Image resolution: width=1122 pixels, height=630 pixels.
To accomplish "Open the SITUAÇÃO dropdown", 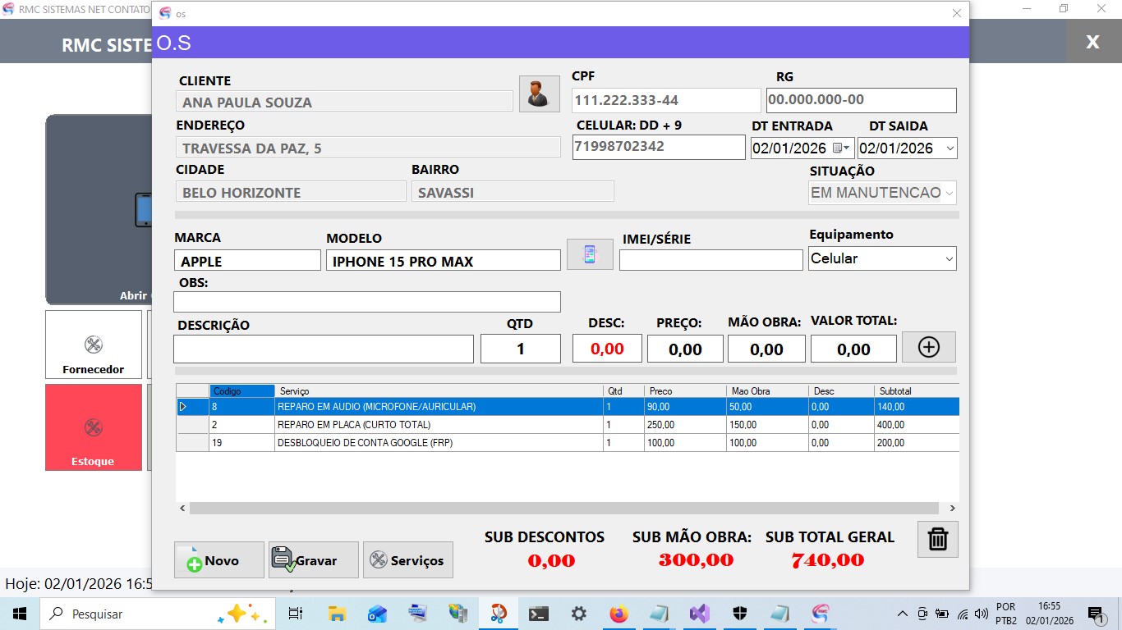I will (949, 194).
